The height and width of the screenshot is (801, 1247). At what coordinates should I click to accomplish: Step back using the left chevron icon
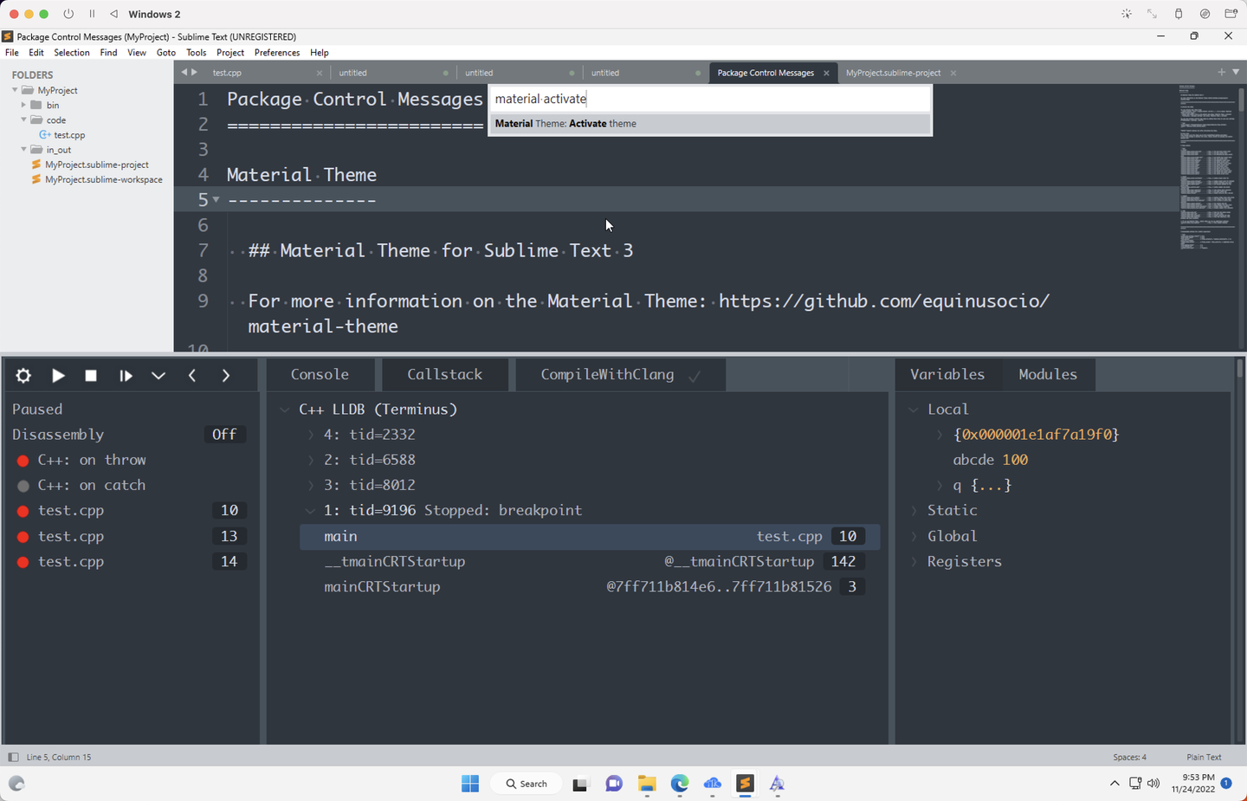[x=192, y=375]
